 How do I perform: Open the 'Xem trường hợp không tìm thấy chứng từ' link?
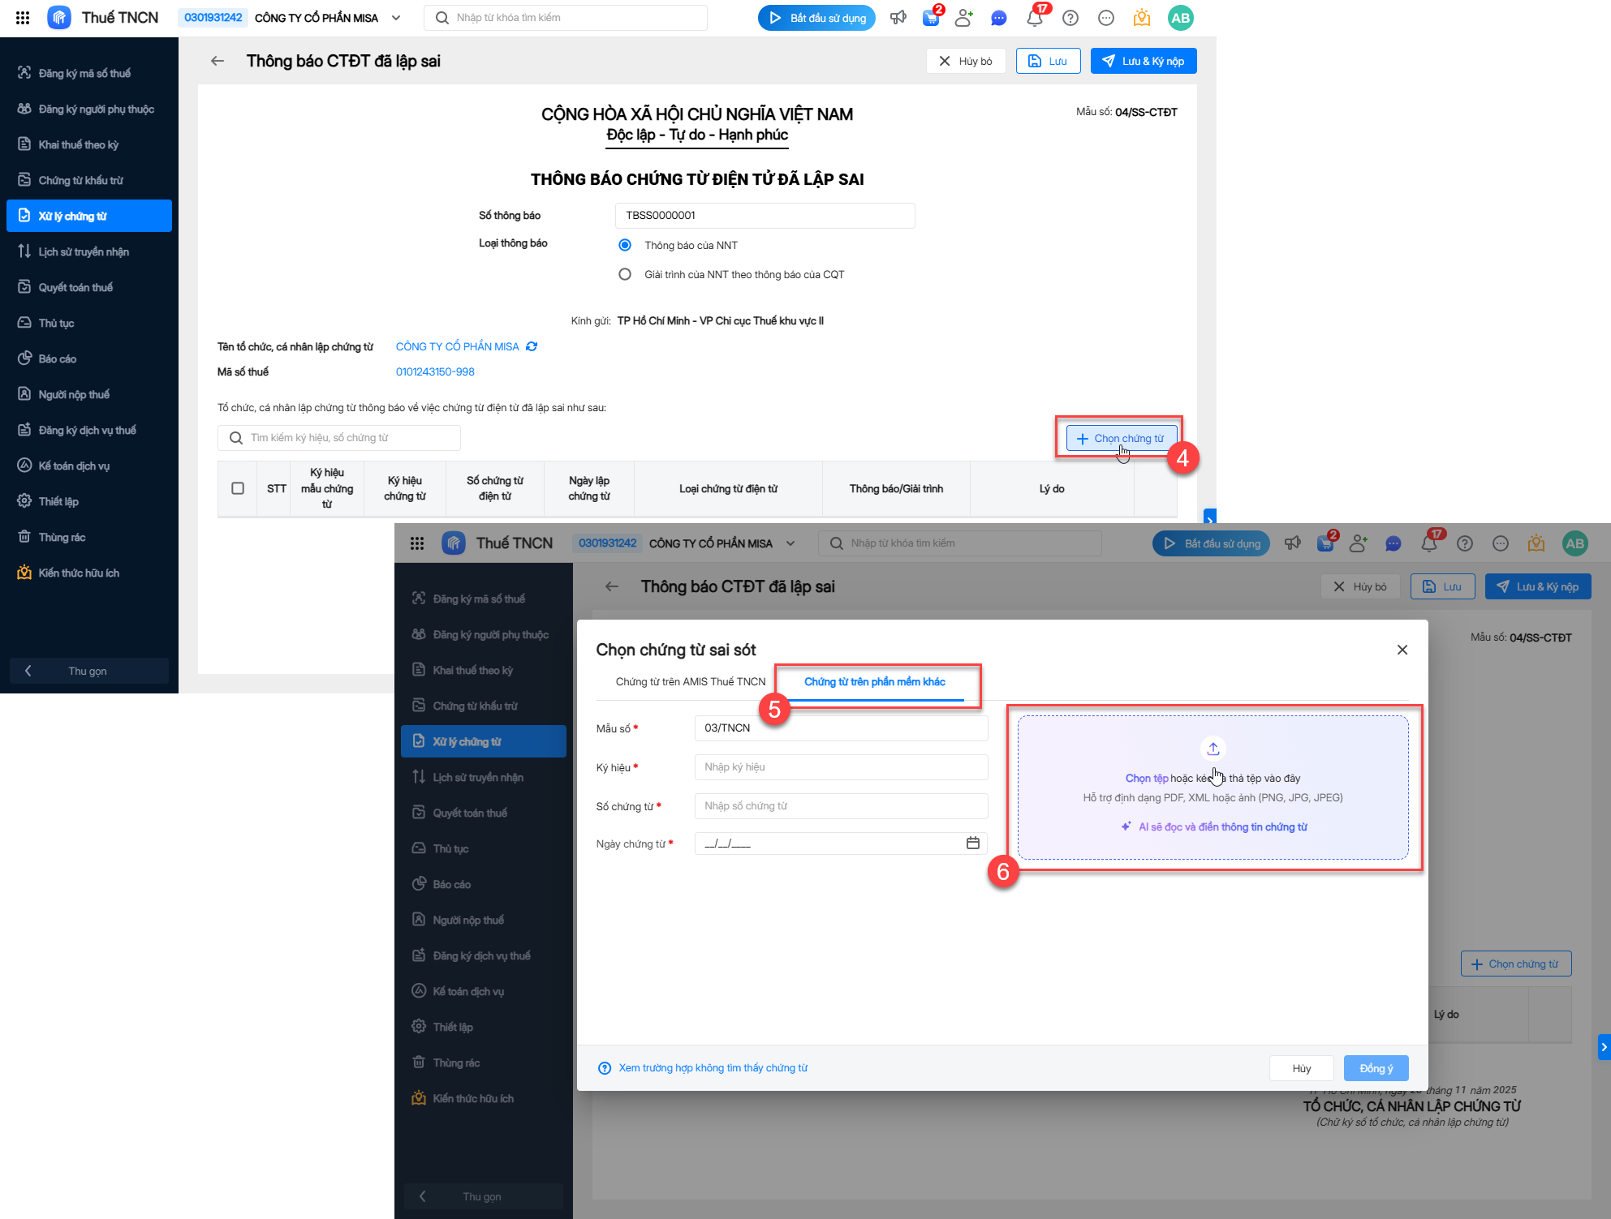713,1067
